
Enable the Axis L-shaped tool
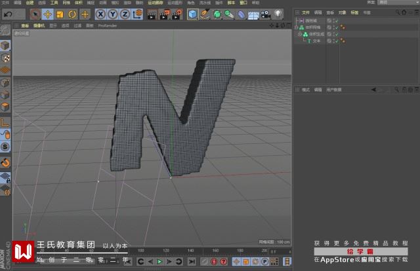[x=5, y=122]
